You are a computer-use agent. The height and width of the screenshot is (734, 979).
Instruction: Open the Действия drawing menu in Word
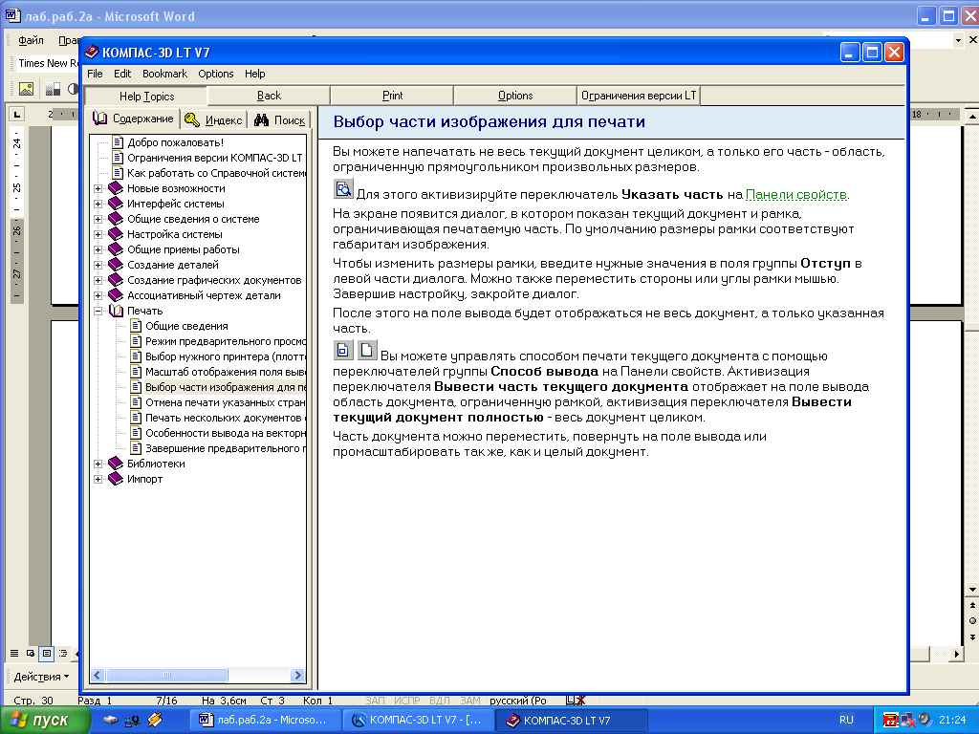tap(41, 677)
